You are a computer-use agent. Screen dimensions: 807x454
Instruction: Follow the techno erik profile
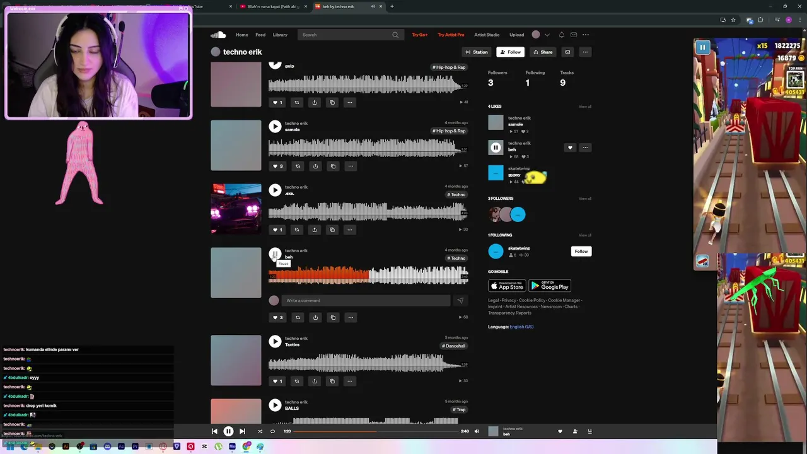click(510, 52)
